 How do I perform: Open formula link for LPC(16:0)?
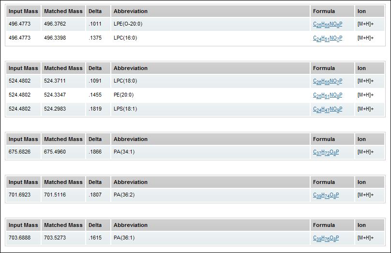coord(327,38)
